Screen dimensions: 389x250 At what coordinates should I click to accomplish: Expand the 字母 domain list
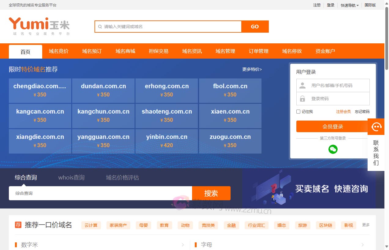[x=362, y=245]
